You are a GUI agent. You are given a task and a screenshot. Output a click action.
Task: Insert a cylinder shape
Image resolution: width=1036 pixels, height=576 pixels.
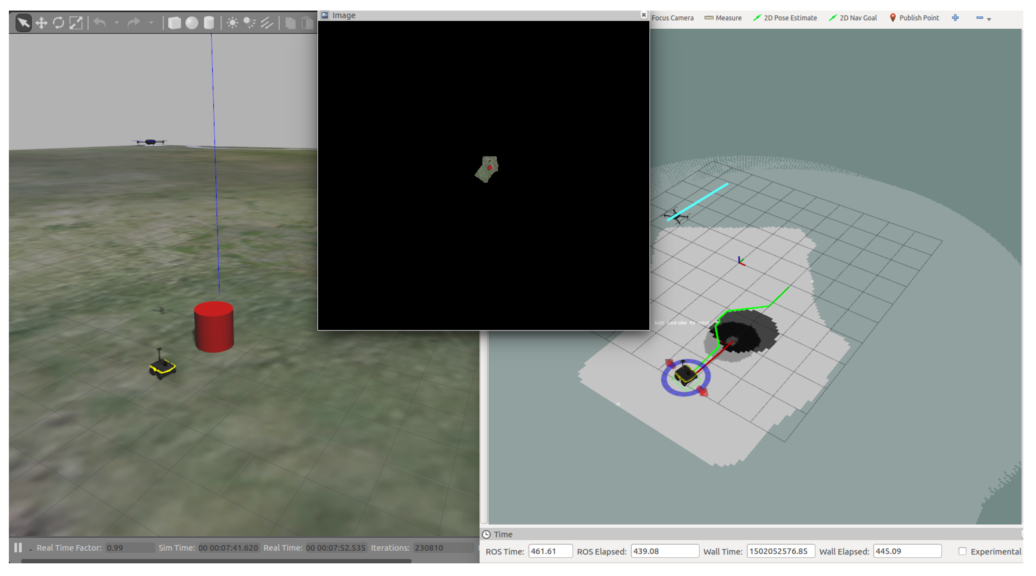(209, 22)
